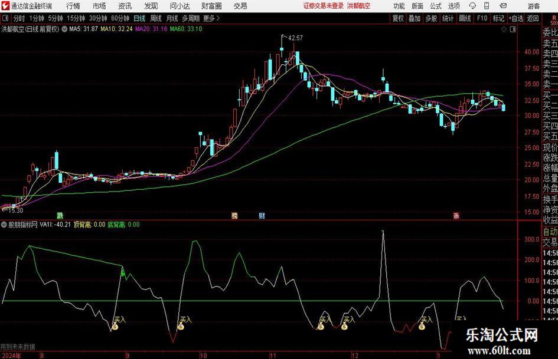Open the 交易 menu
Viewport: 558px width, 359px height.
coord(240,6)
